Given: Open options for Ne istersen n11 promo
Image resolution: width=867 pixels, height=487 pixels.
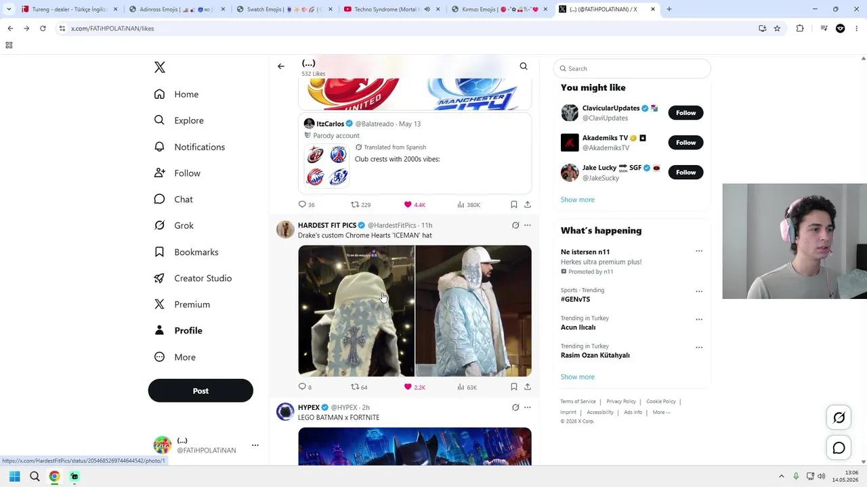Looking at the screenshot, I should (x=699, y=251).
